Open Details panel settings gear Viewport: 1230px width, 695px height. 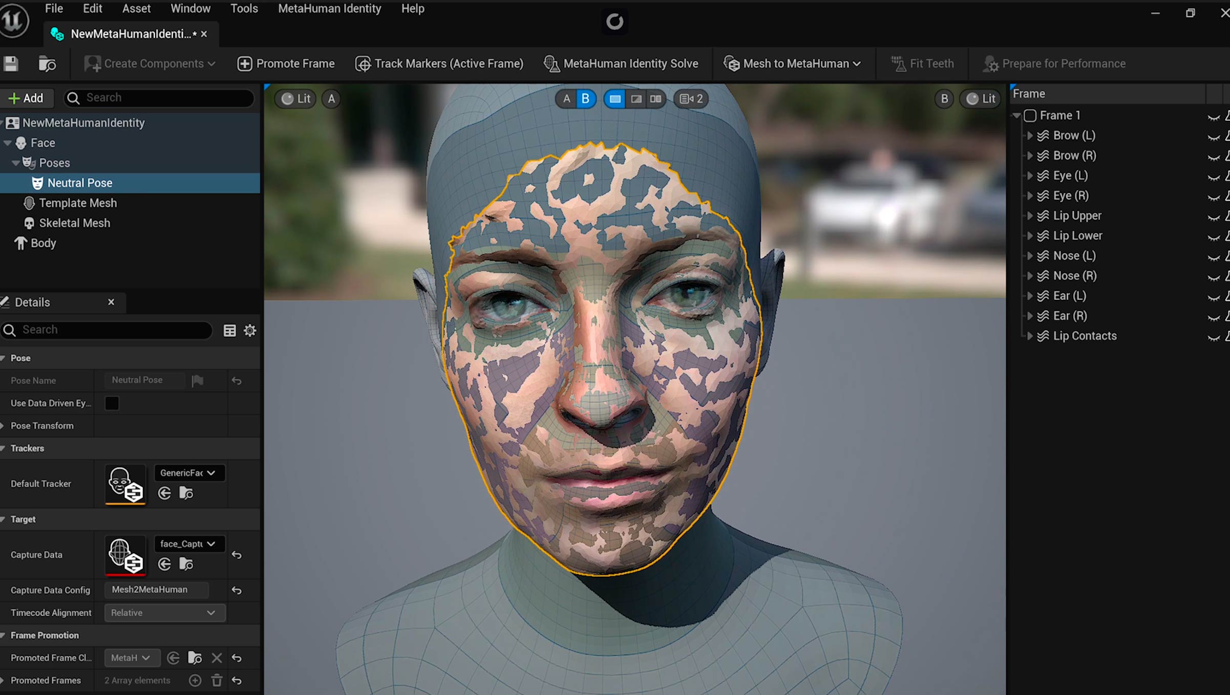tap(250, 330)
